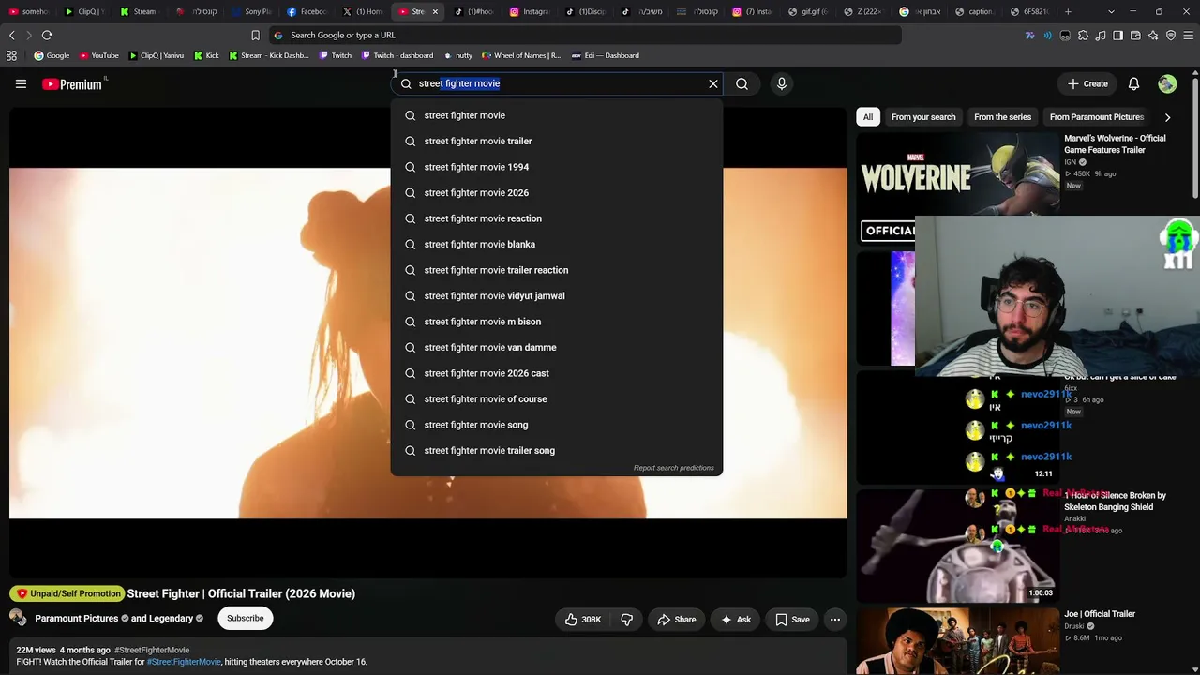1200x675 pixels.
Task: Open YouTube notifications bell
Action: point(1133,83)
